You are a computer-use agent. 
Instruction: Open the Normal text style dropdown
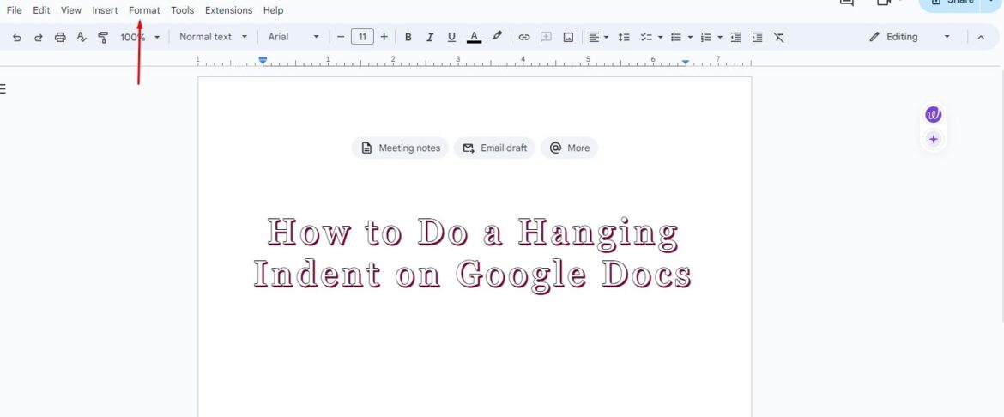coord(213,37)
